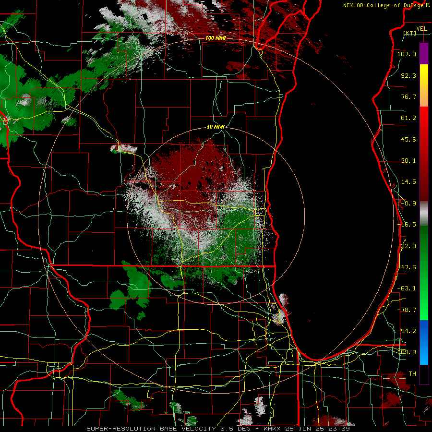Screen dimensions: 432x432
Task: Click the 100 NMI range ring label
Action: 216,38
